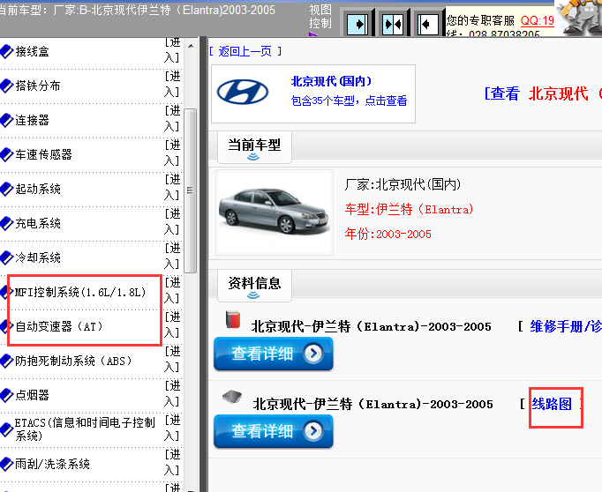The height and width of the screenshot is (492, 602).
Task: Select 点烟器 in the list
Action: click(33, 395)
